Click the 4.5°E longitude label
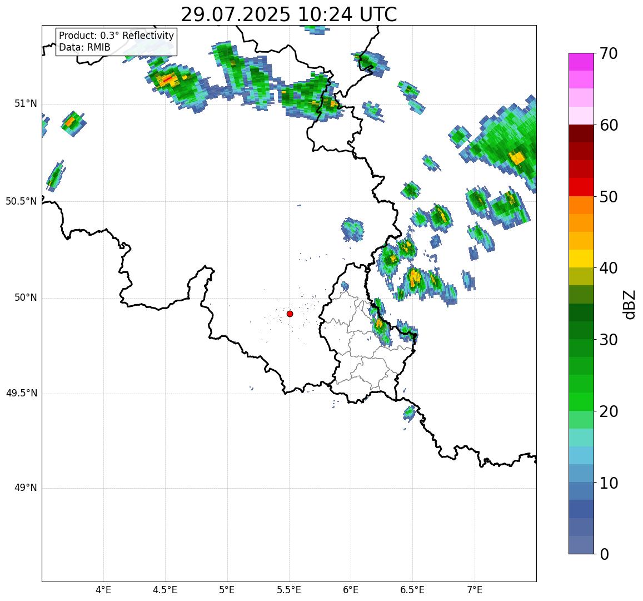643x601 pixels. [x=165, y=590]
